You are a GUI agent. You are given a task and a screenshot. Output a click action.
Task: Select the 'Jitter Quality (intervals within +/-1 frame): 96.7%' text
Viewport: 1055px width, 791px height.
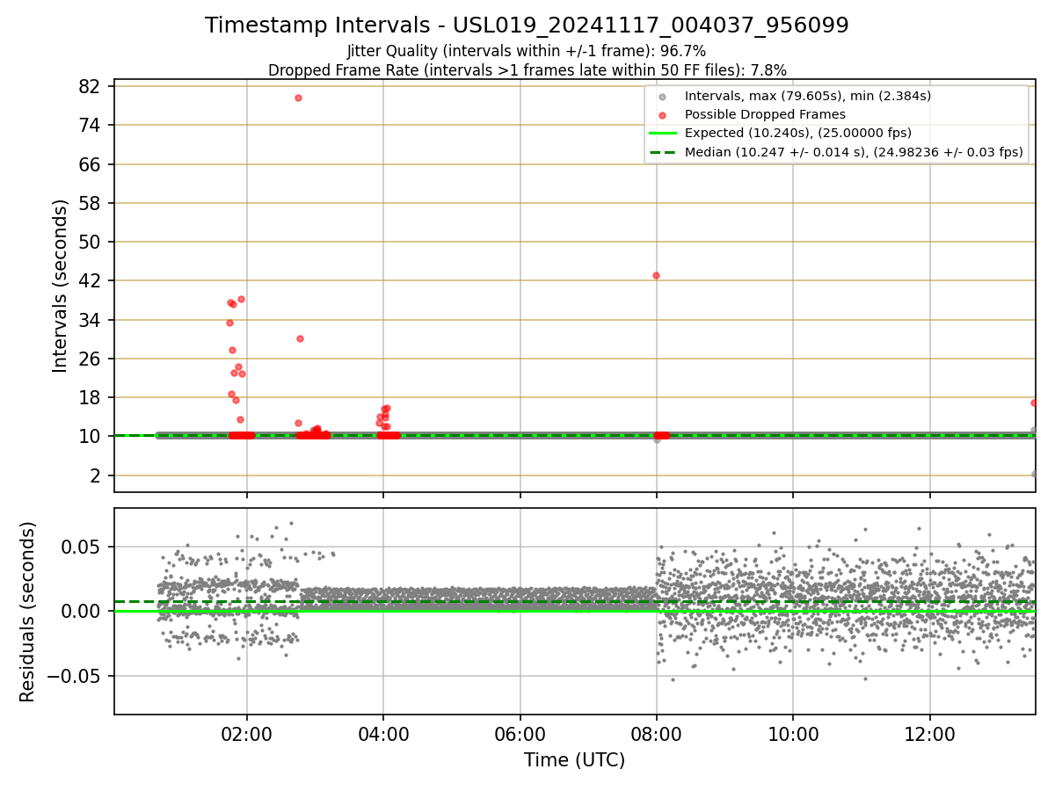pyautogui.click(x=527, y=51)
